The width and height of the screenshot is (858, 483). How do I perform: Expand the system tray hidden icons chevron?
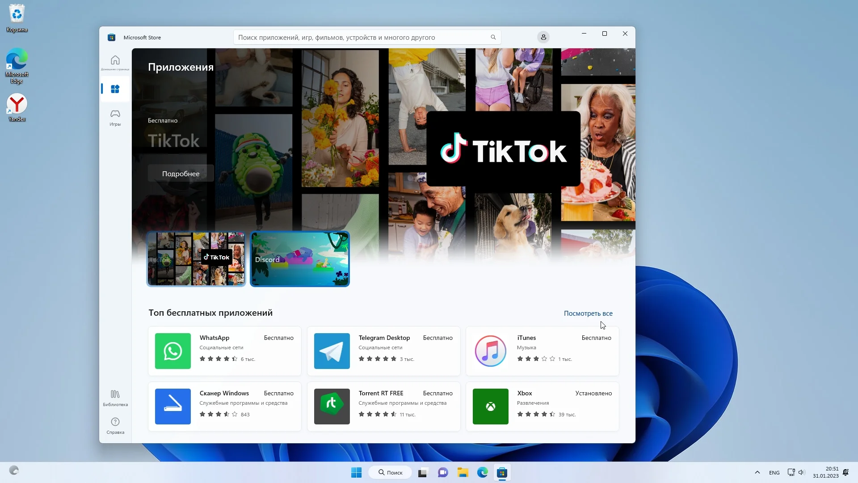pos(757,472)
